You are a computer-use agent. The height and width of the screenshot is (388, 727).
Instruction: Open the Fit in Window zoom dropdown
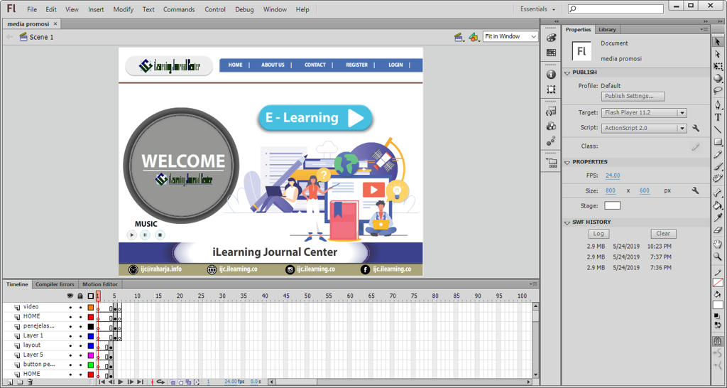[532, 37]
